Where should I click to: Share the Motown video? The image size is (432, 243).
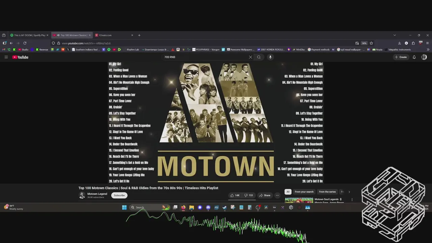pyautogui.click(x=265, y=195)
